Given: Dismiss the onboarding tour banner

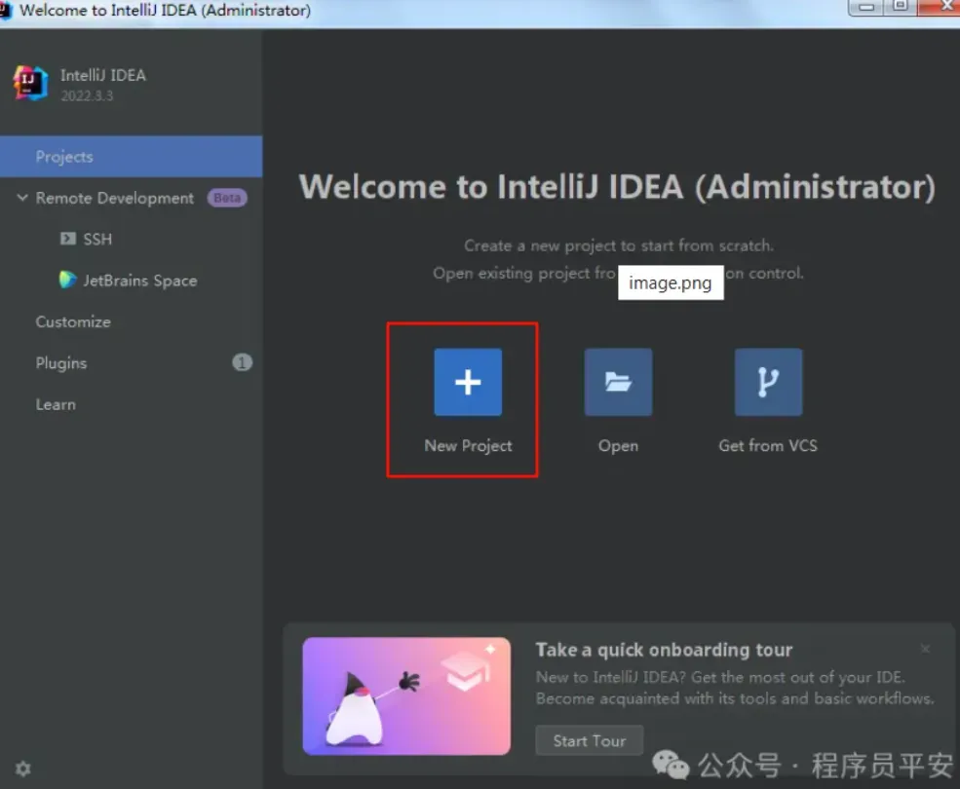Looking at the screenshot, I should click(925, 648).
